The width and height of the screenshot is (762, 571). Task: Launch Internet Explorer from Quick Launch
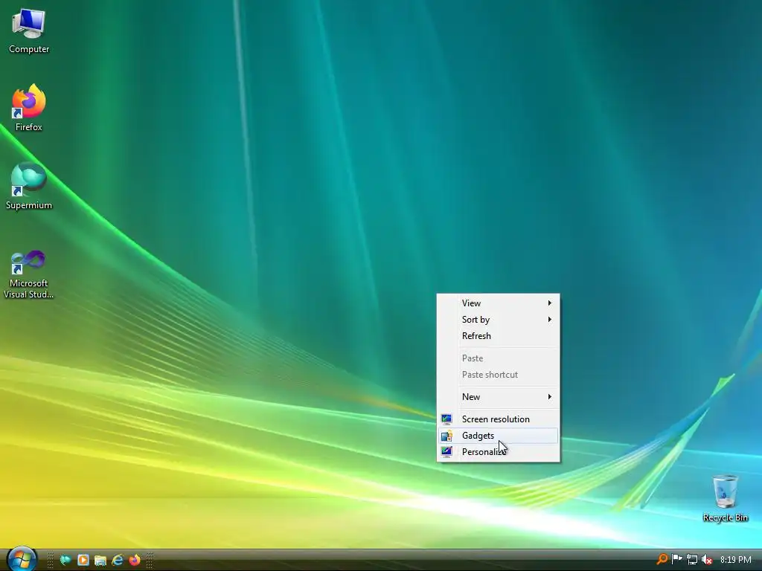point(118,560)
